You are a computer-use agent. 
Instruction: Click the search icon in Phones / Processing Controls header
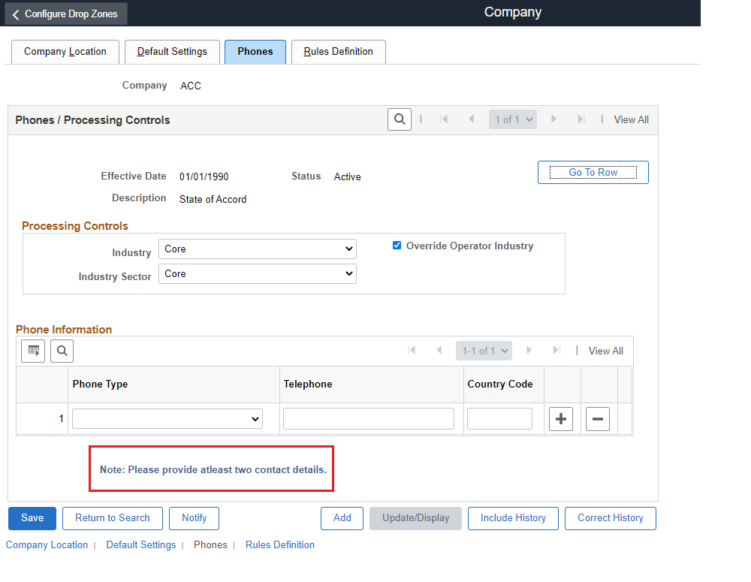pos(400,119)
